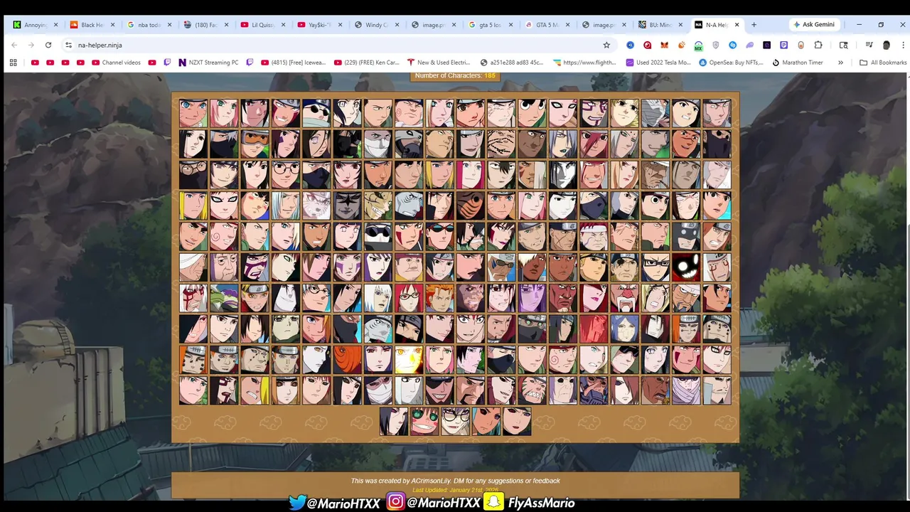
Task: Open the All Bookmarks folder
Action: (x=883, y=63)
